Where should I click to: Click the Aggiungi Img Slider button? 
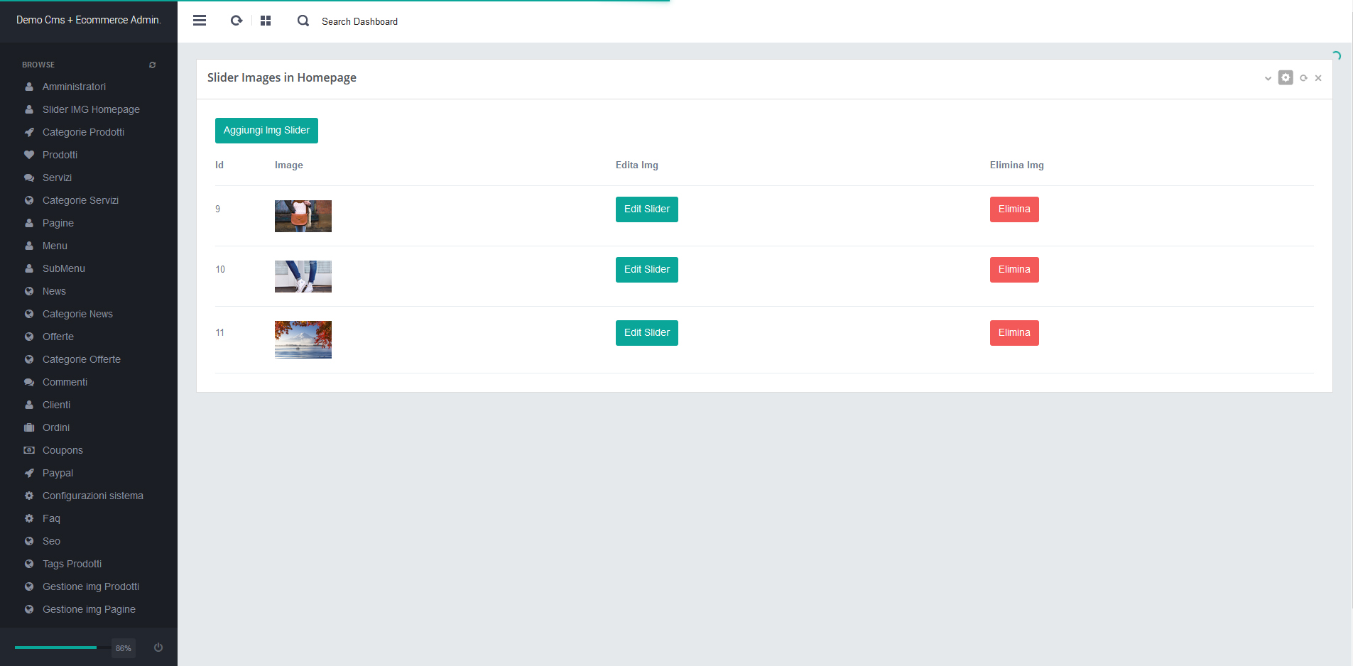point(266,131)
